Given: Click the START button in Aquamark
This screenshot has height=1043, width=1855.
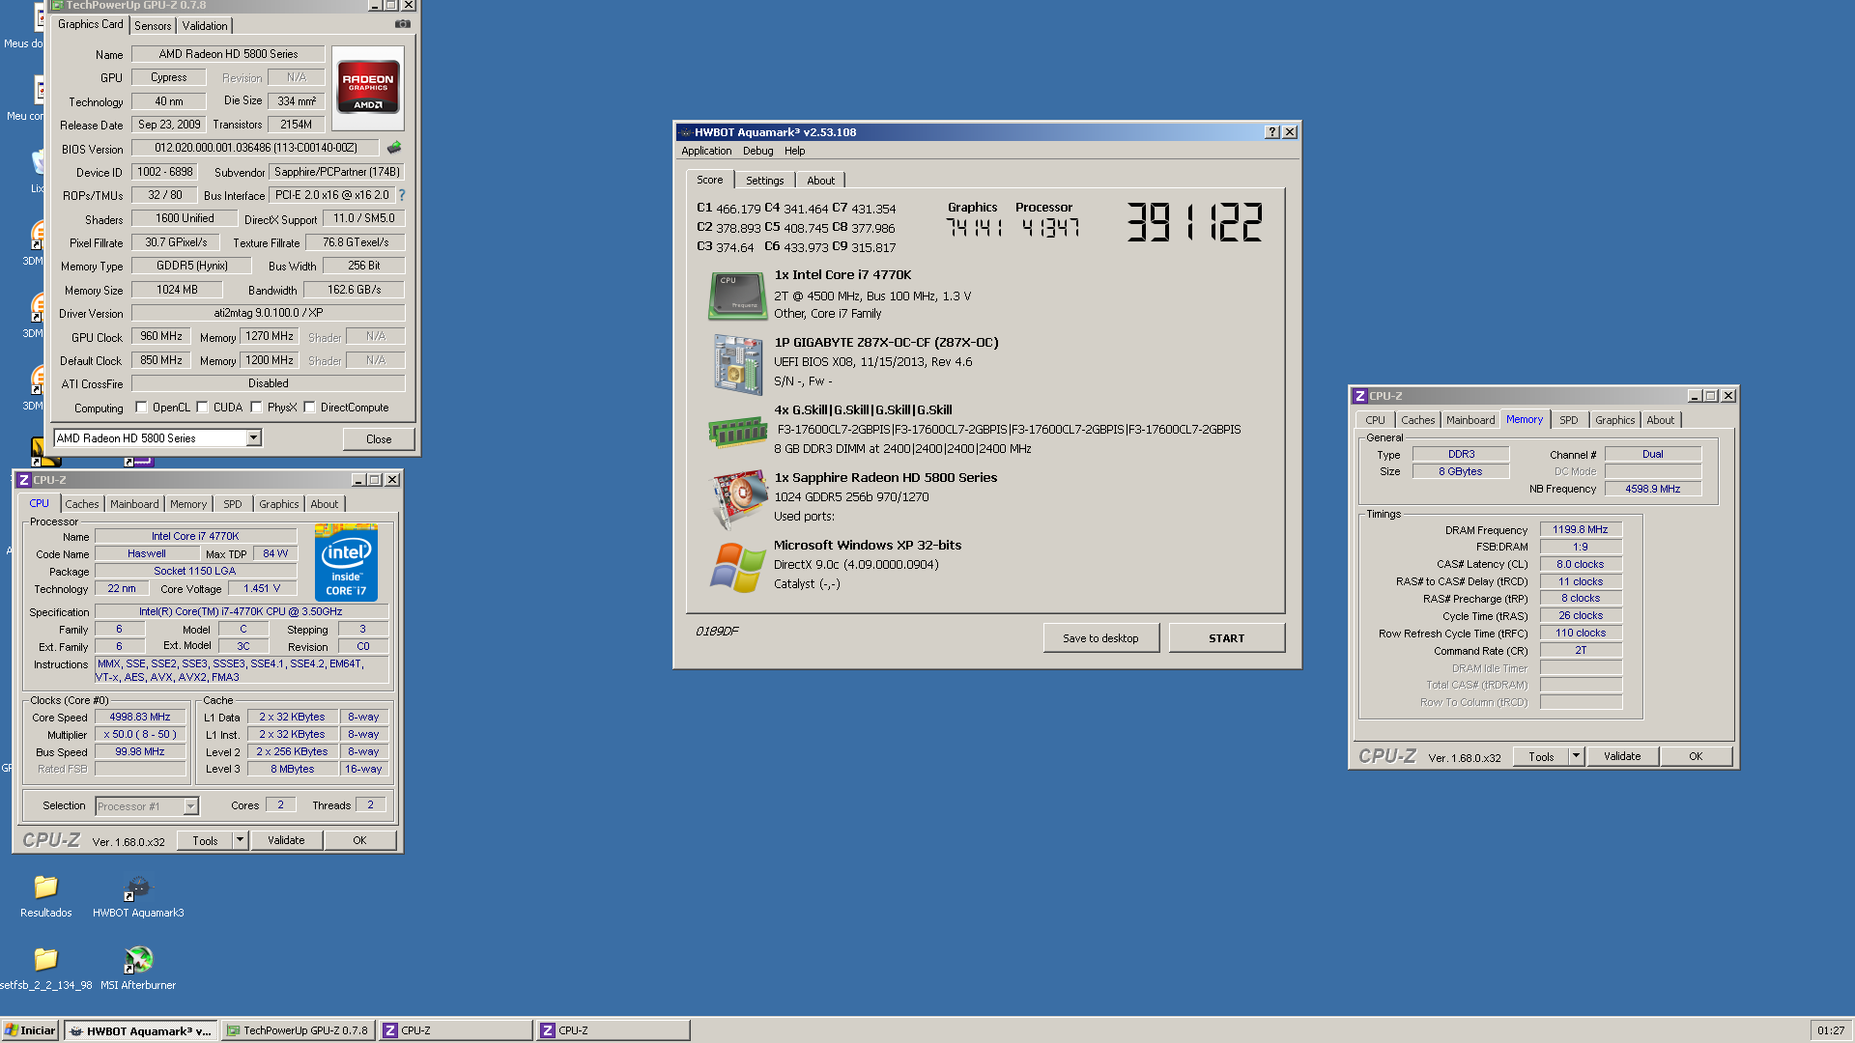Looking at the screenshot, I should (x=1226, y=638).
